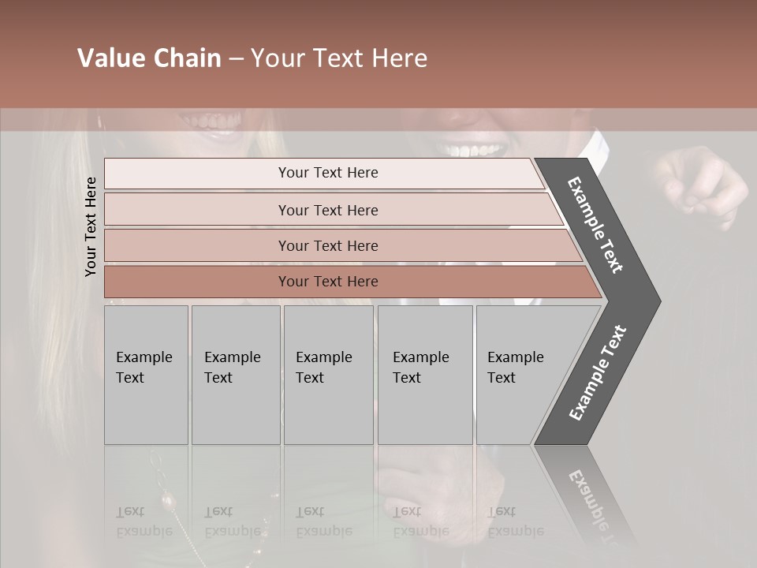Select the fourth "Example Text" box
757x568 pixels.
click(x=425, y=375)
